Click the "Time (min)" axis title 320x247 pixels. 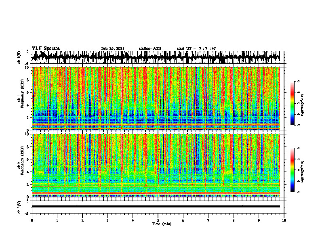162,224
